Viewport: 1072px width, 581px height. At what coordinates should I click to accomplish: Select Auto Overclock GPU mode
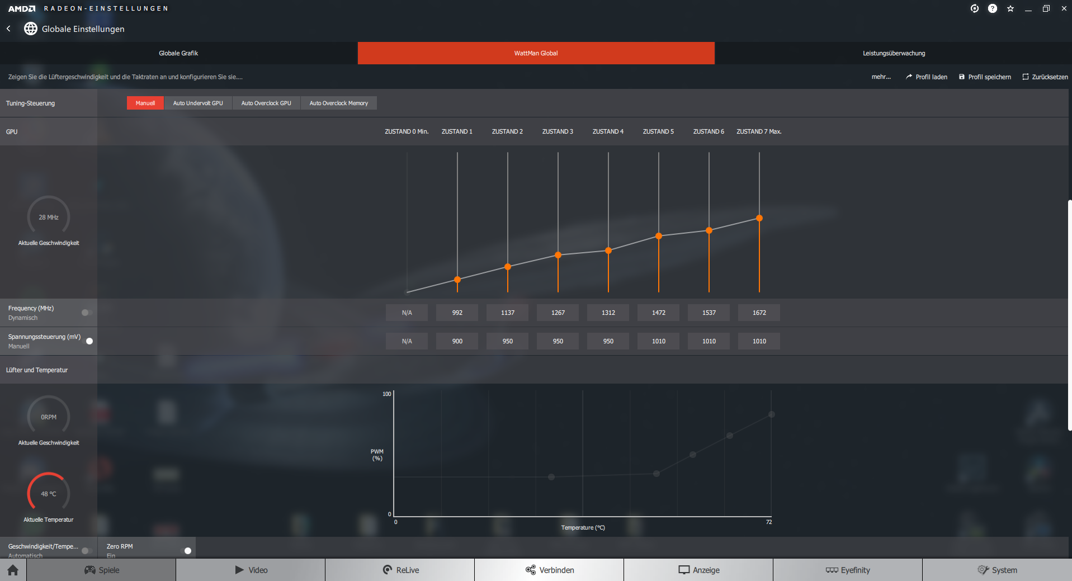[x=266, y=103]
